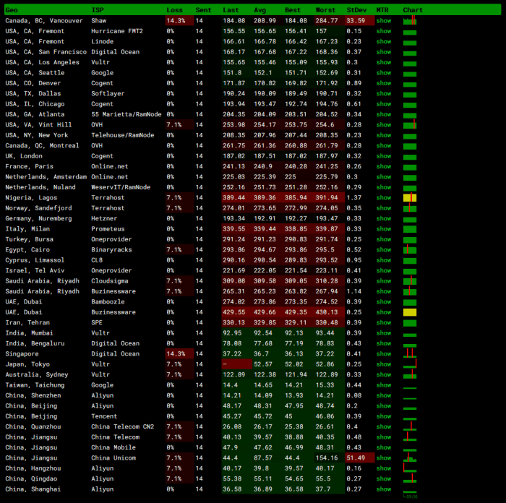Open yellow chart for Dubai Buzinessware

(410, 312)
